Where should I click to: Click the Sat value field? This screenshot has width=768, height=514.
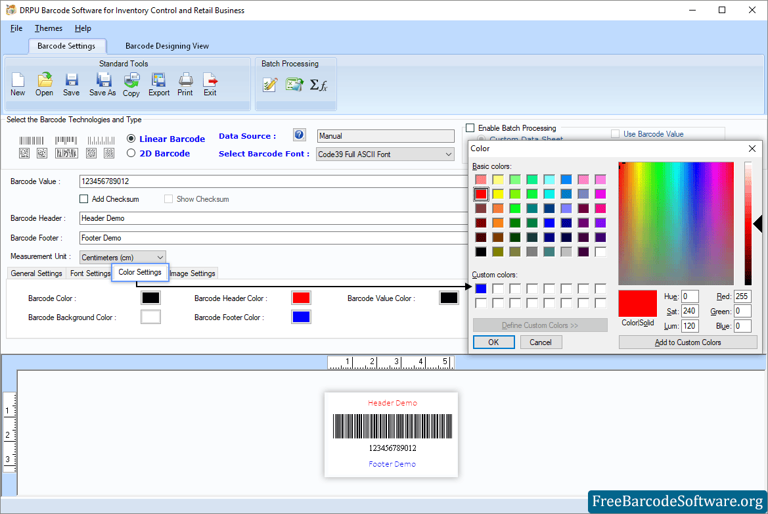(x=690, y=311)
